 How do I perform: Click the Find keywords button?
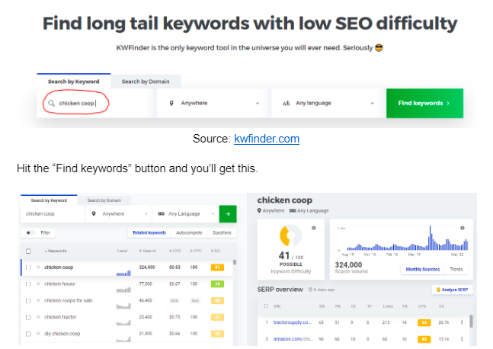pos(424,103)
